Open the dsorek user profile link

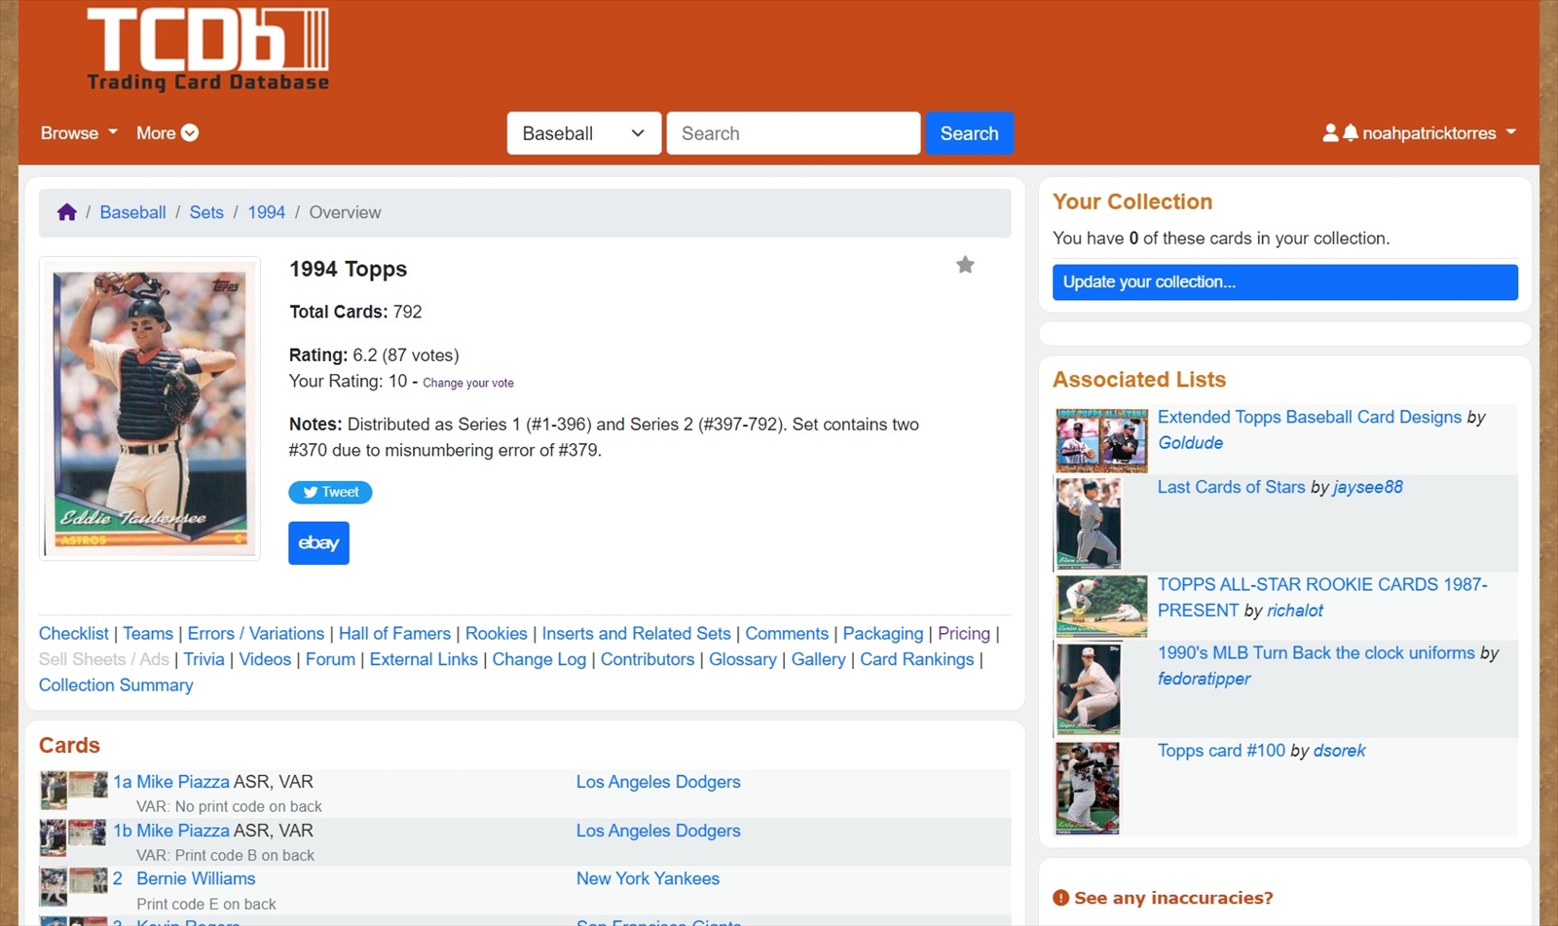tap(1339, 751)
